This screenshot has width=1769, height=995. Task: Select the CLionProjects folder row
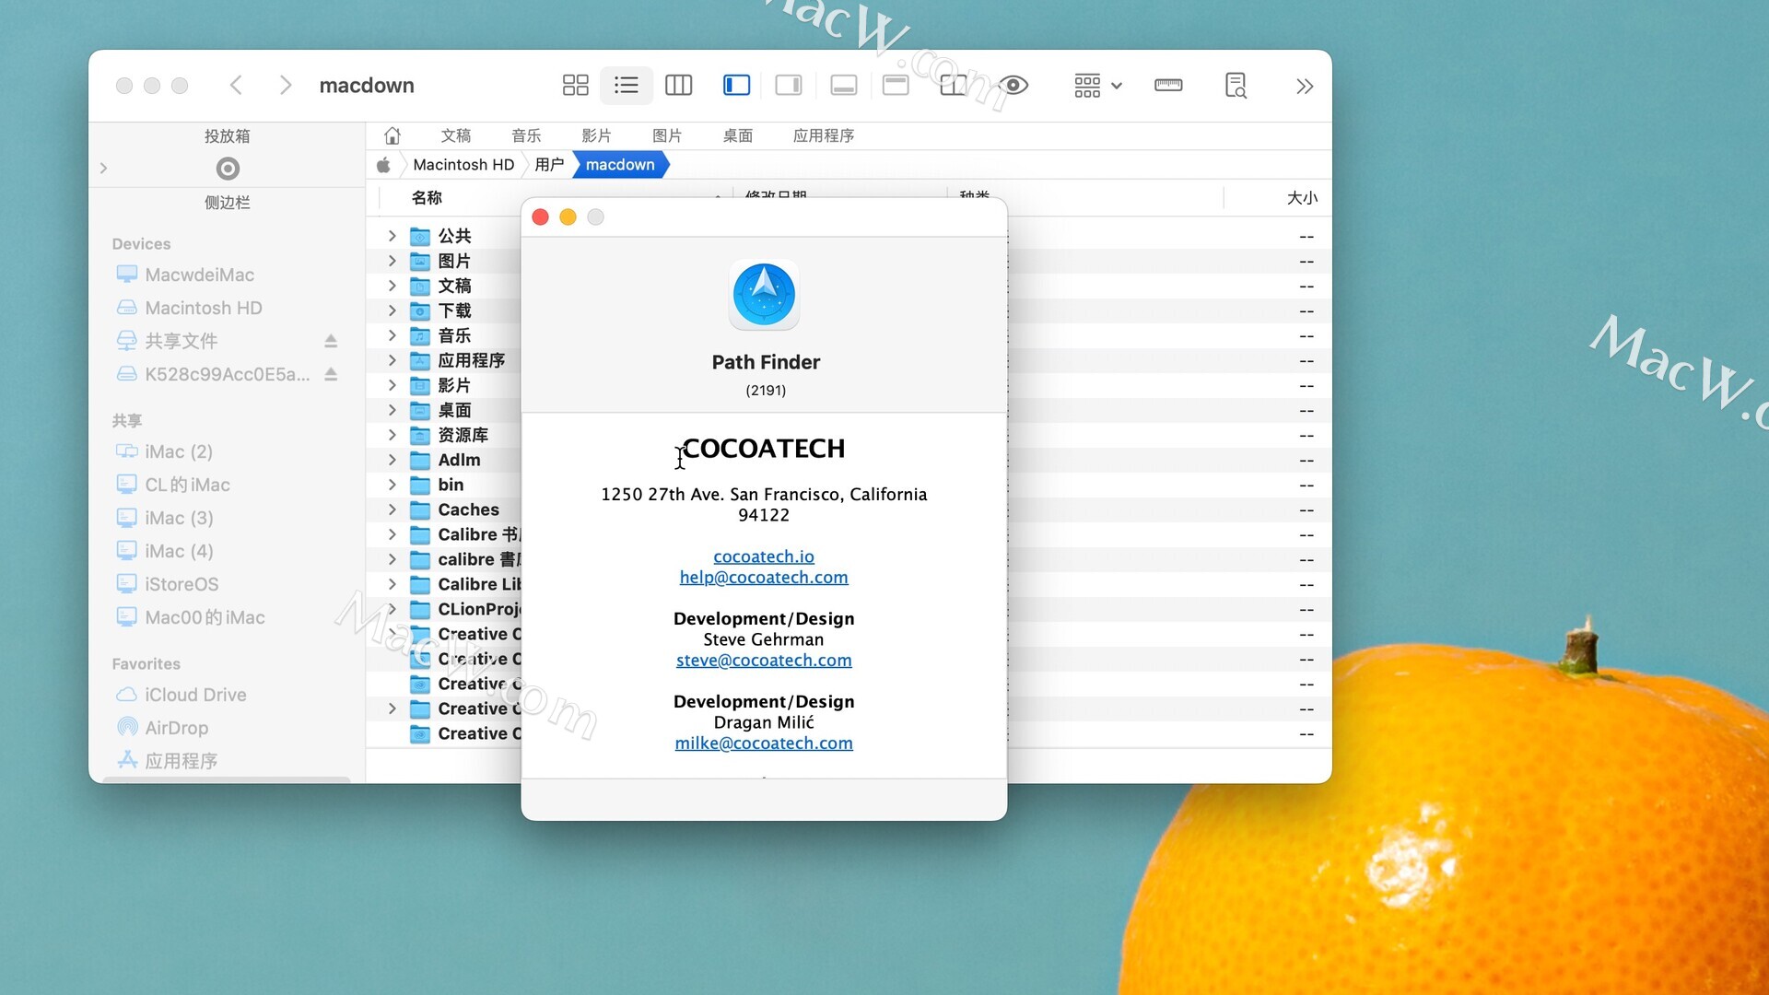point(479,609)
